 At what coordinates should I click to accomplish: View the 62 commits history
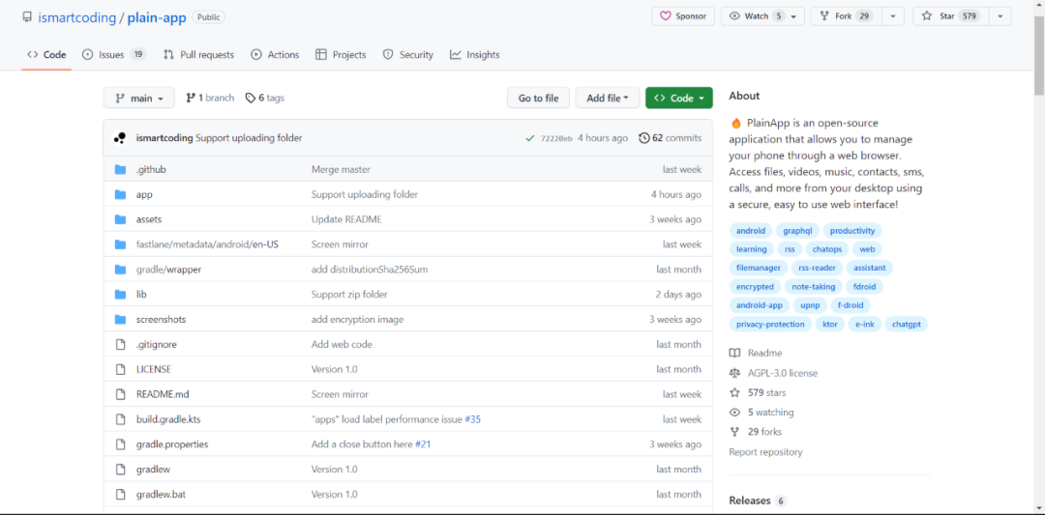670,138
